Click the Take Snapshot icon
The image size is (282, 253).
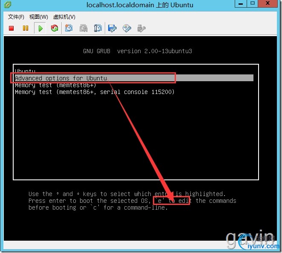pyautogui.click(x=69, y=28)
